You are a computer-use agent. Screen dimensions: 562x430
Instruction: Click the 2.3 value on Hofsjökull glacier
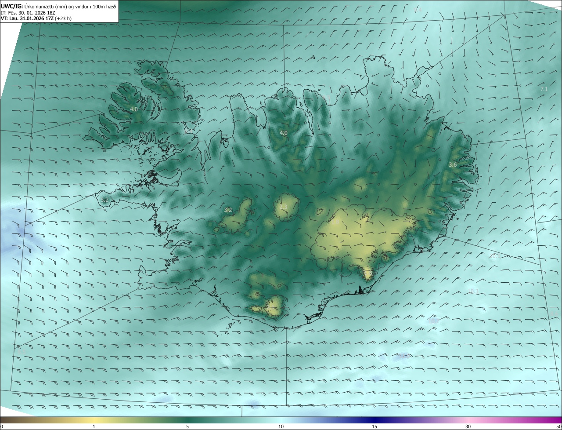tap(283, 207)
